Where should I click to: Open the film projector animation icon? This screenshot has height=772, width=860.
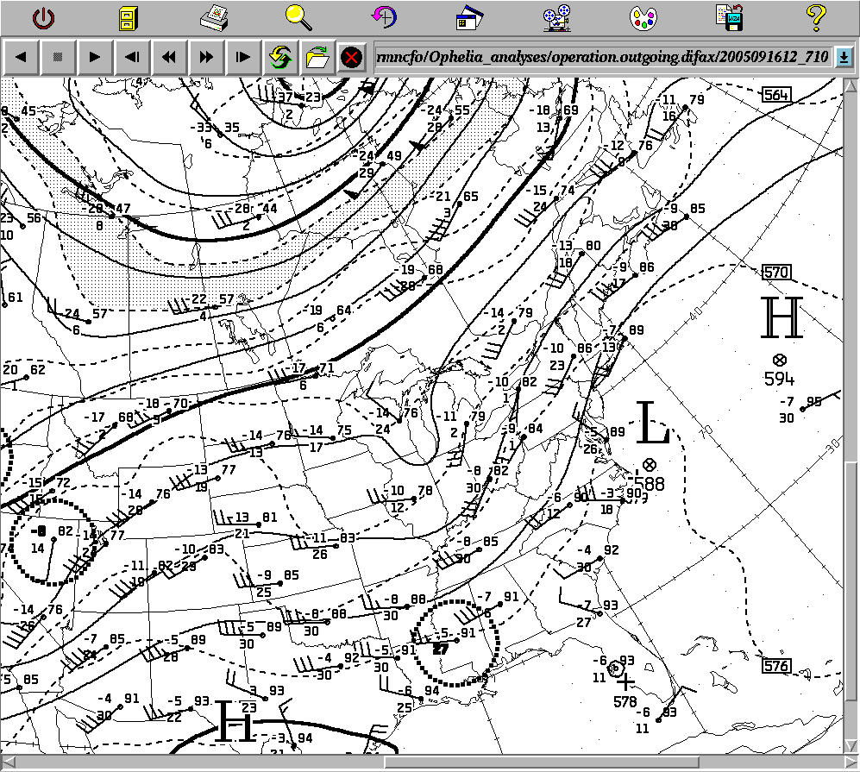(556, 16)
